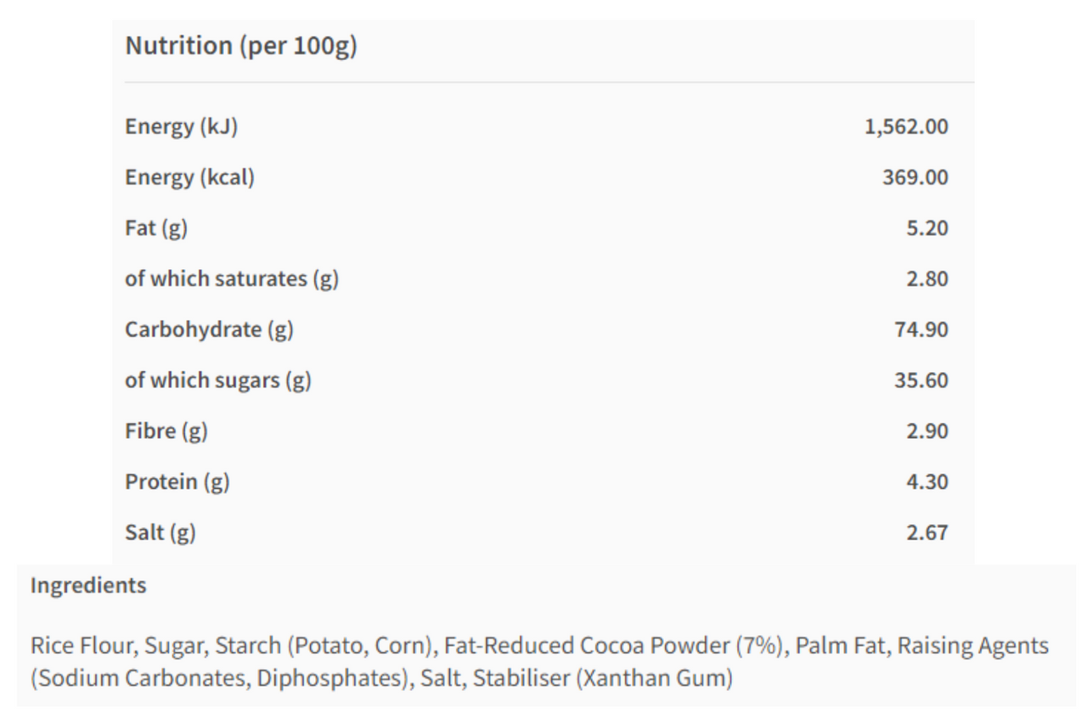Select the Fibre (g) label
The width and height of the screenshot is (1087, 724).
point(166,431)
